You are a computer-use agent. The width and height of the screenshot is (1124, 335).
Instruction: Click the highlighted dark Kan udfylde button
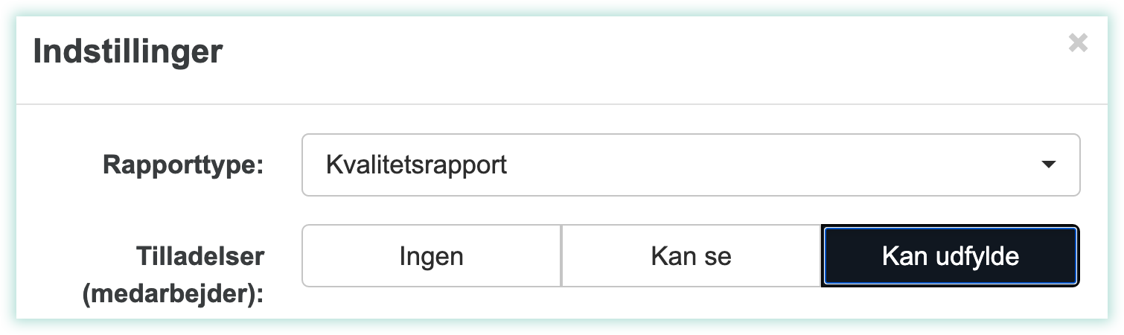click(x=950, y=257)
